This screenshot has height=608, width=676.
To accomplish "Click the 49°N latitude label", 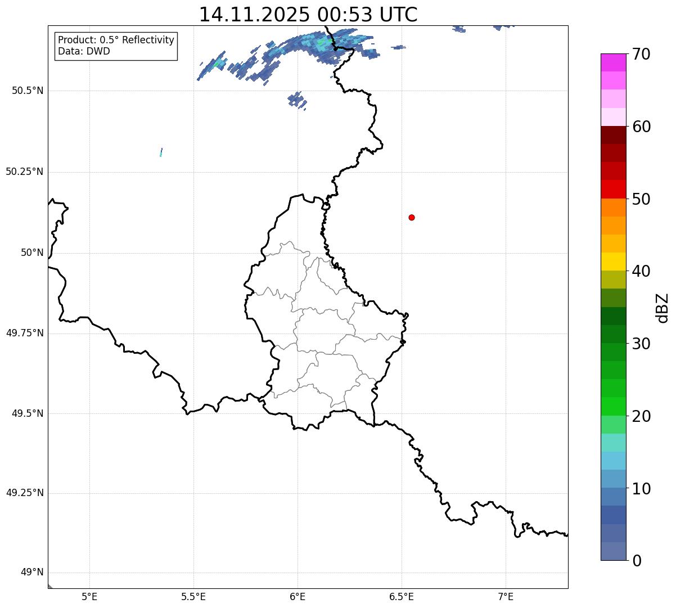I will [32, 573].
